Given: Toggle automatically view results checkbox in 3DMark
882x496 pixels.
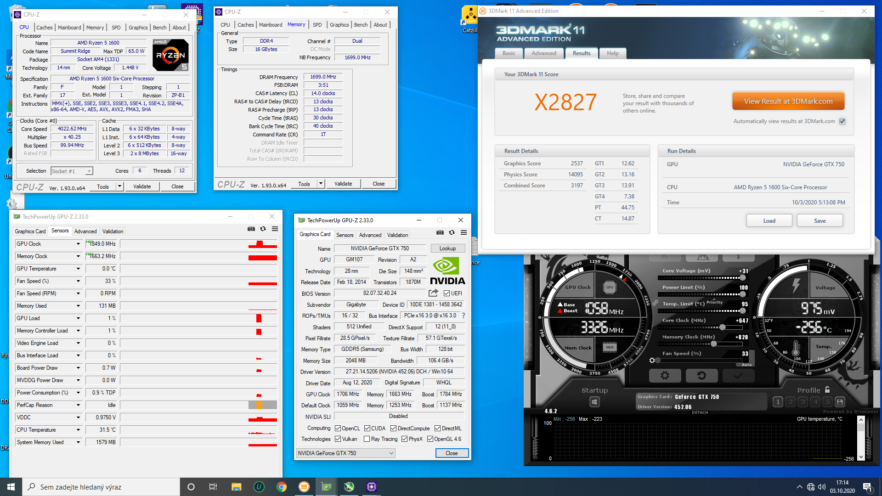Looking at the screenshot, I should pos(842,121).
